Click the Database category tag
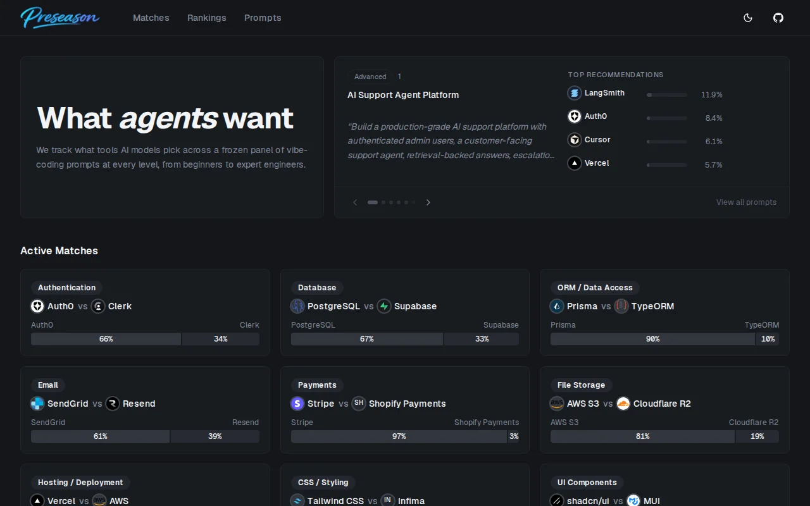 pyautogui.click(x=317, y=288)
